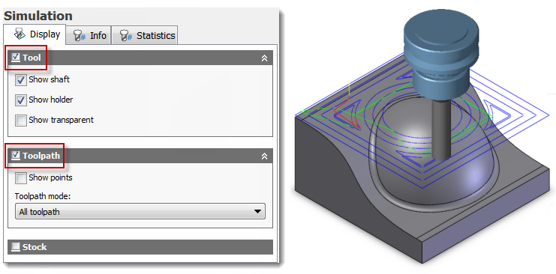Disable the Show shaft option
The image size is (556, 274).
click(x=20, y=80)
